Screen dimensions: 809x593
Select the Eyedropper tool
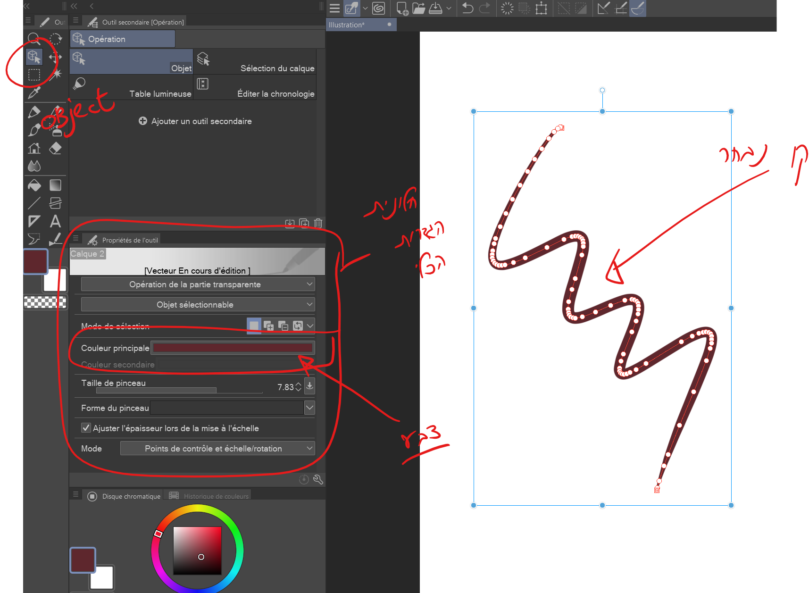coord(34,92)
